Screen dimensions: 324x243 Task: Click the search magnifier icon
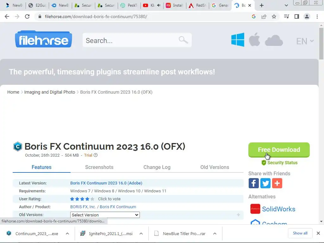click(x=183, y=40)
